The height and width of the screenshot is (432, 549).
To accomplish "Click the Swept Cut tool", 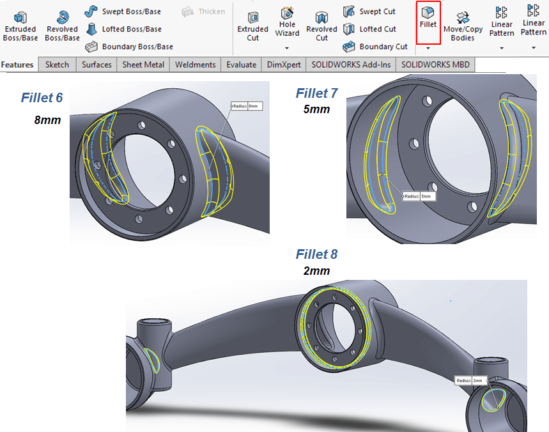I will (369, 12).
